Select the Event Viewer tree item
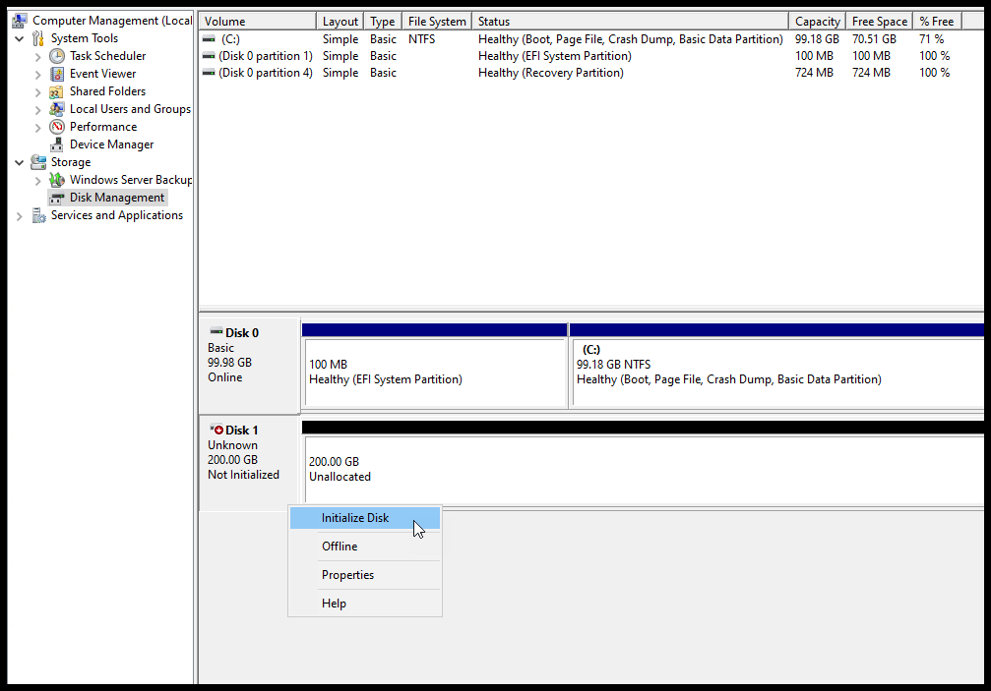Viewport: 991px width, 691px height. coord(102,74)
